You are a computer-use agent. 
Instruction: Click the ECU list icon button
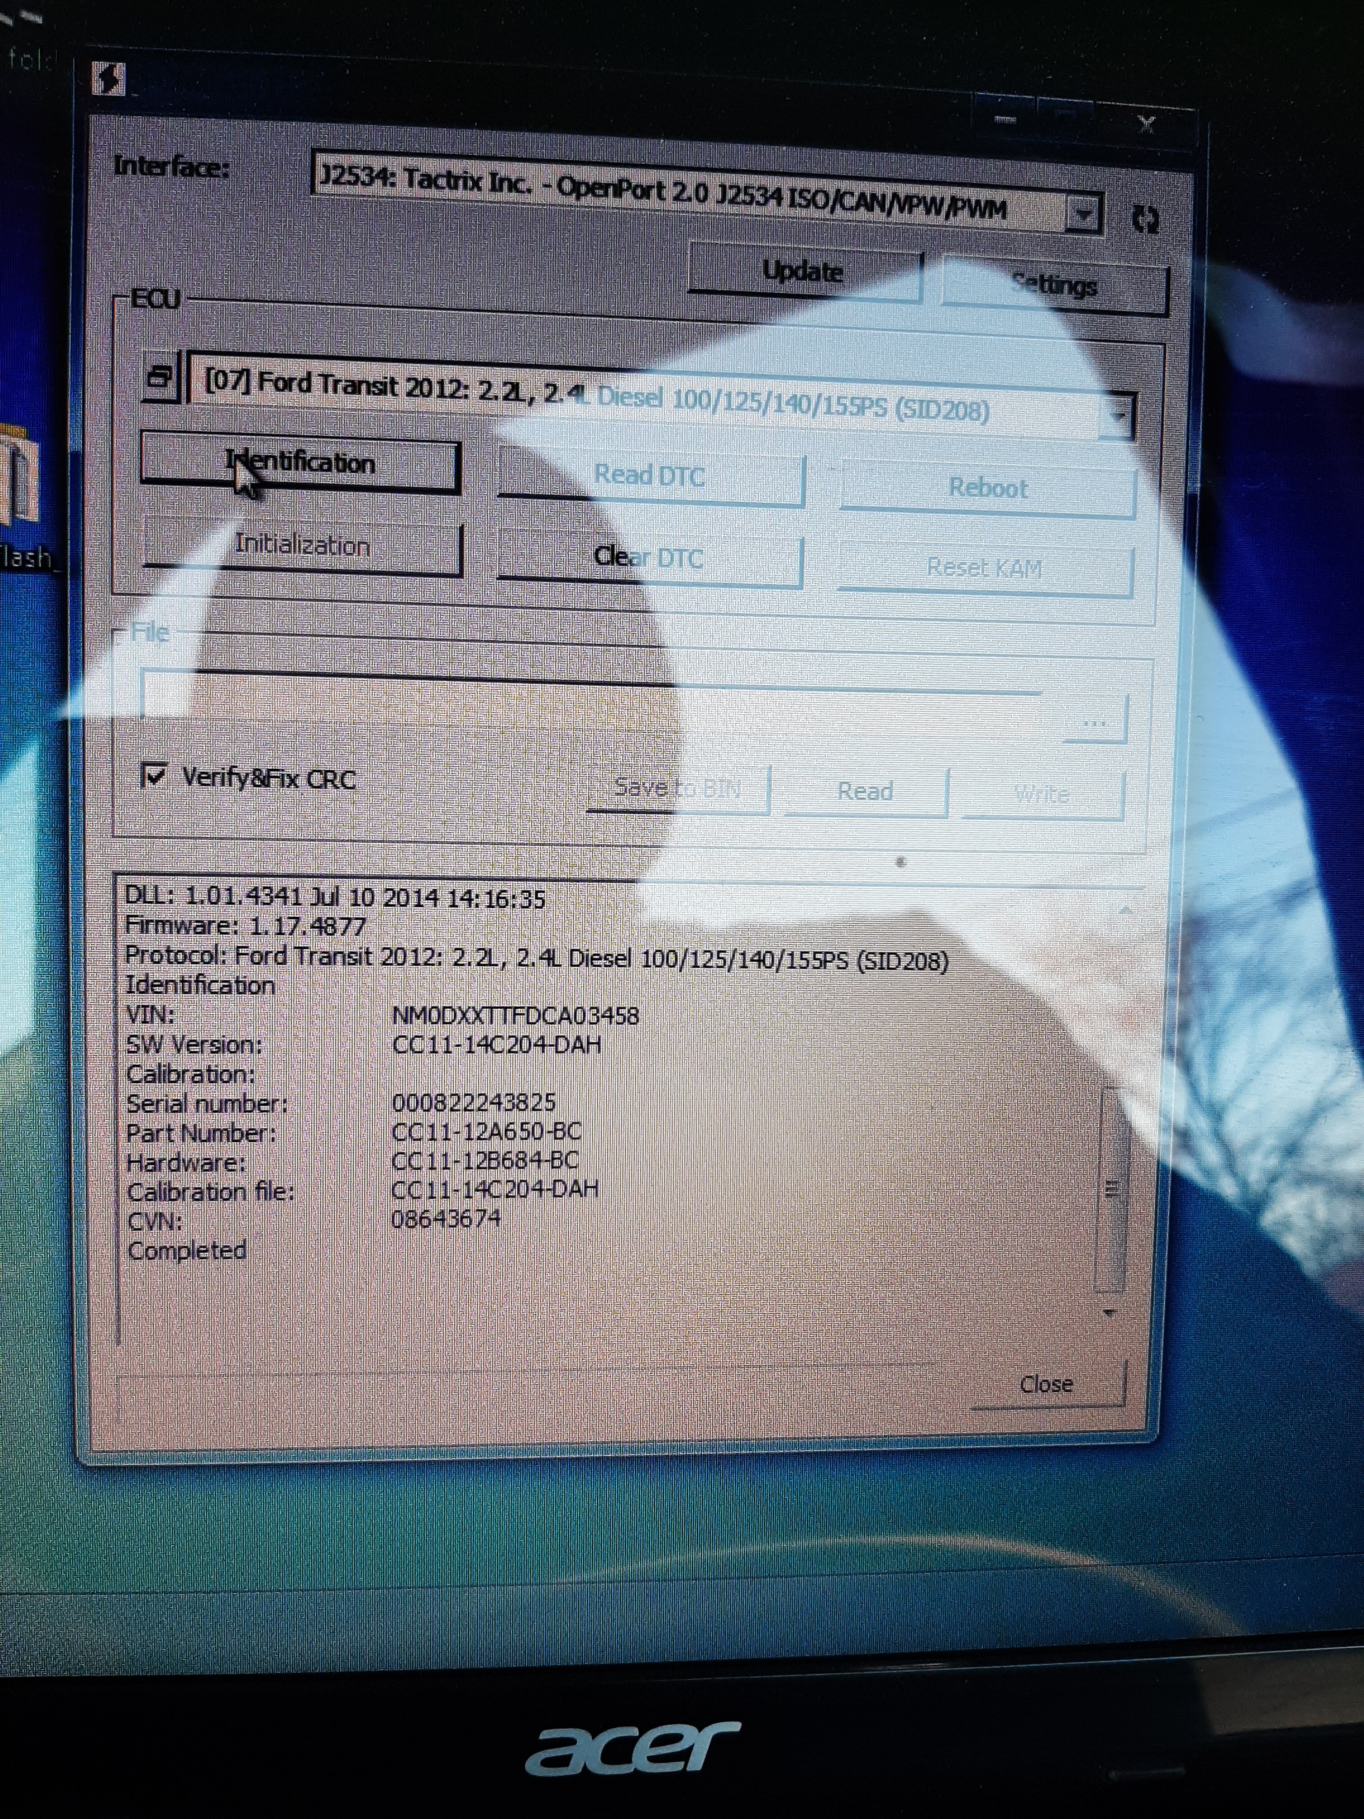160,378
